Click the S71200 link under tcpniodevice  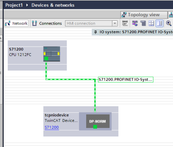(52, 127)
